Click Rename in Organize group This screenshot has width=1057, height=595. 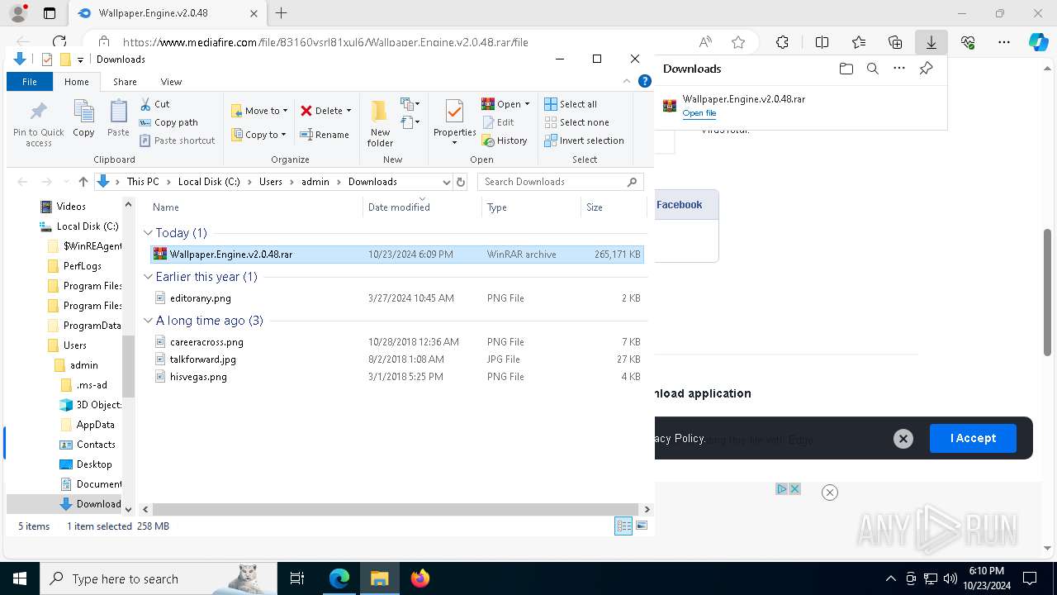point(325,135)
